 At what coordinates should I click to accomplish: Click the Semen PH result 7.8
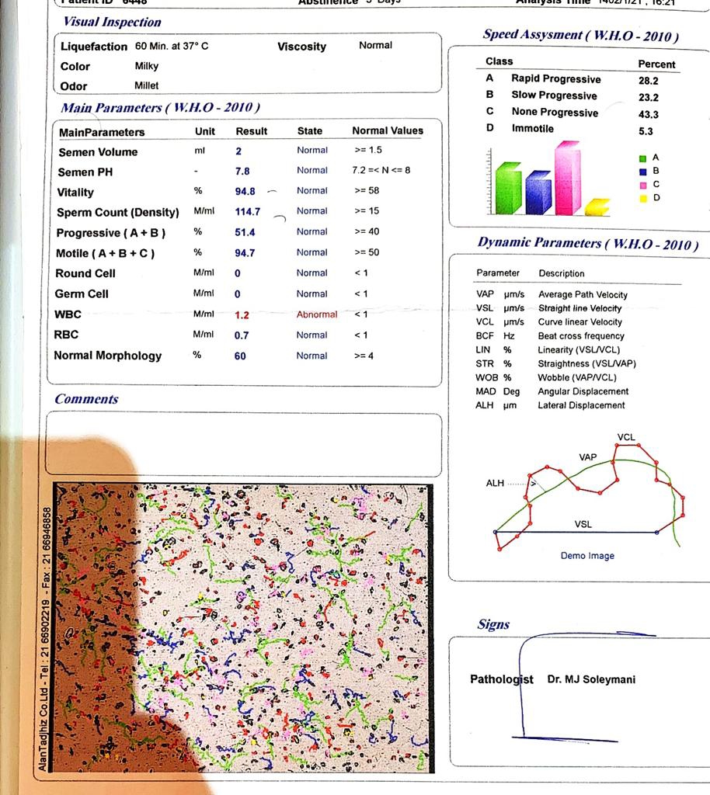[x=242, y=172]
